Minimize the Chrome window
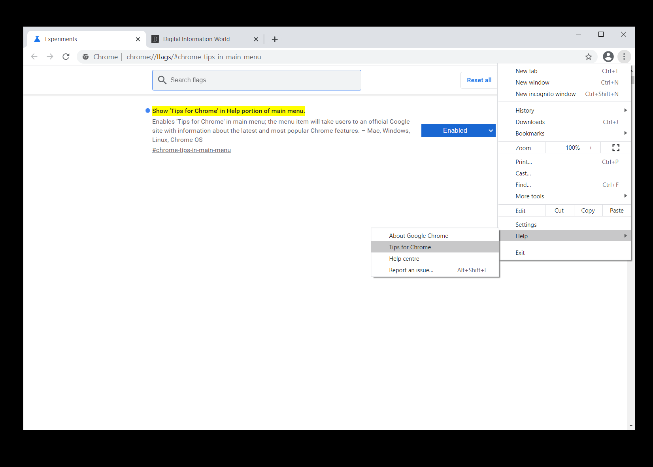653x467 pixels. 578,34
